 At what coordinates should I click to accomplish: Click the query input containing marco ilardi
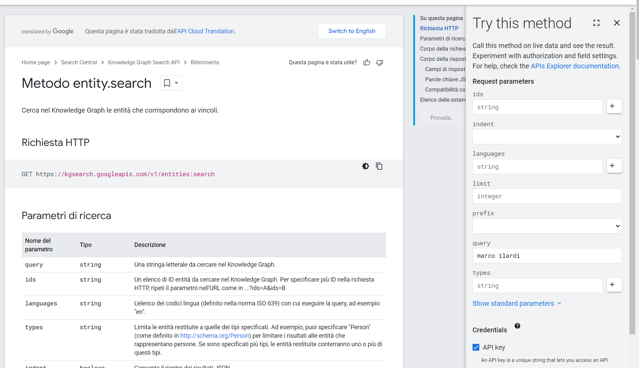point(546,255)
